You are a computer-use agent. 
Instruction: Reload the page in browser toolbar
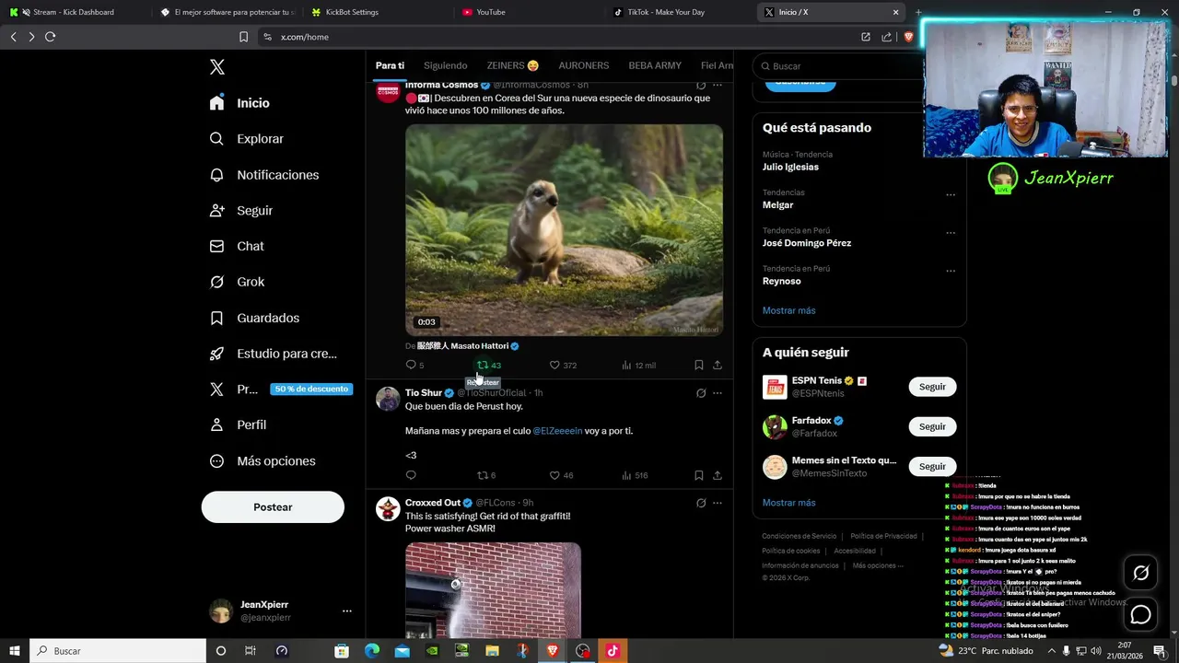[x=50, y=37]
